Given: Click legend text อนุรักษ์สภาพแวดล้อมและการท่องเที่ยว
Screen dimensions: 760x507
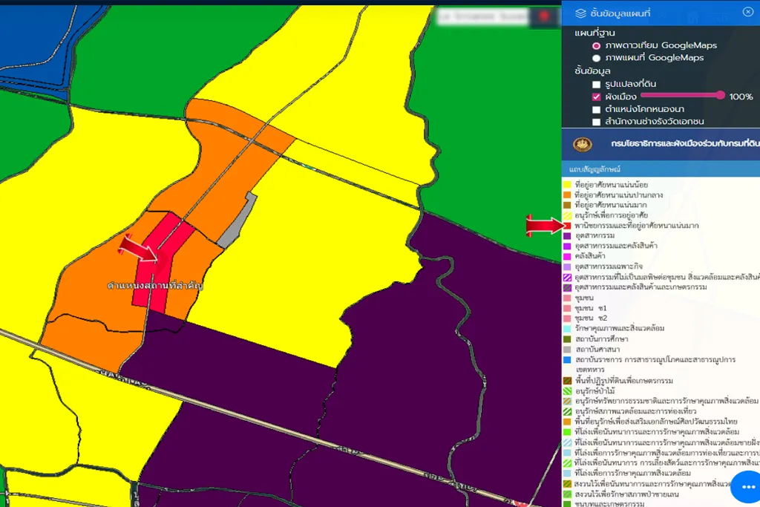Looking at the screenshot, I should coord(635,411).
